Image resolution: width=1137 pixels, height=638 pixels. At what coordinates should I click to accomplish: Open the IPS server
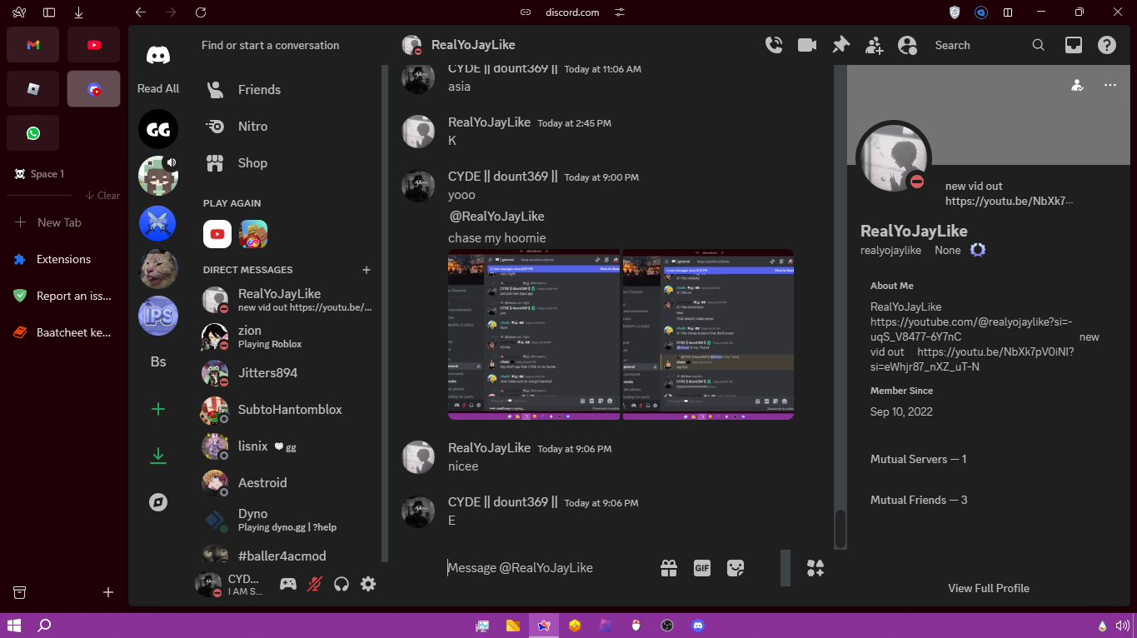[x=158, y=316]
